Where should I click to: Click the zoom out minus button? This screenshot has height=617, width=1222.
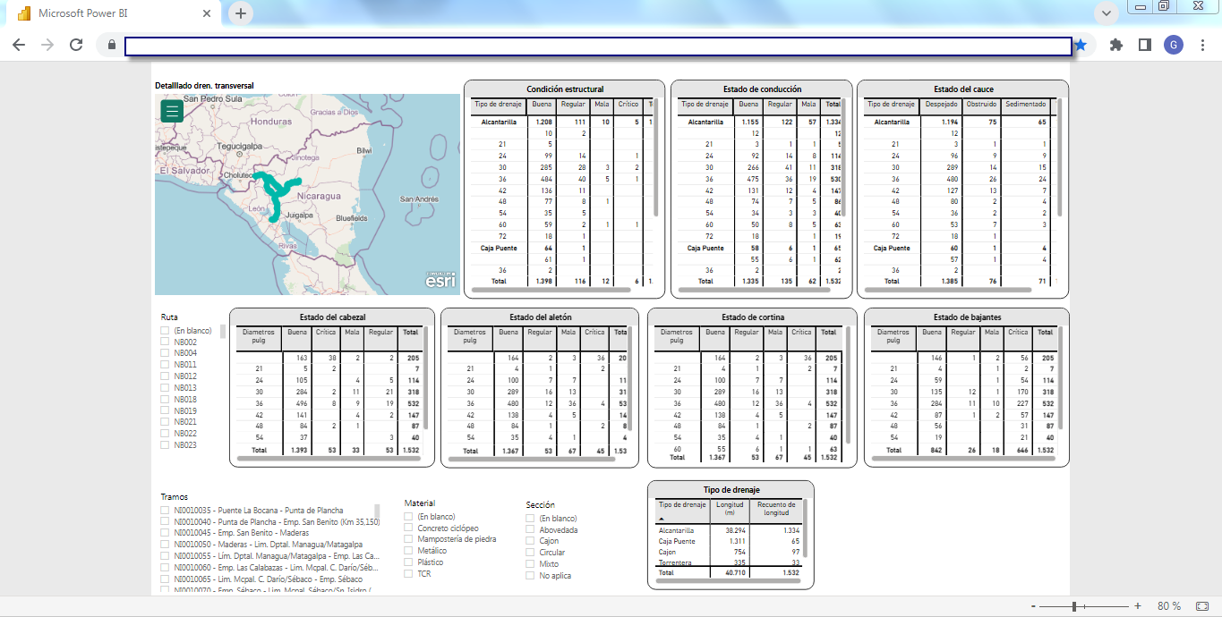pos(1032,606)
